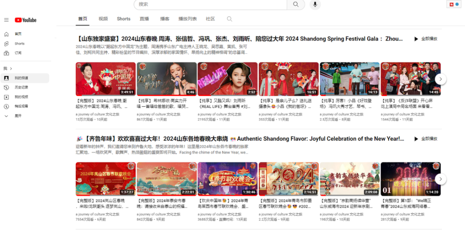Click the channel search magnifier icon

[x=229, y=19]
